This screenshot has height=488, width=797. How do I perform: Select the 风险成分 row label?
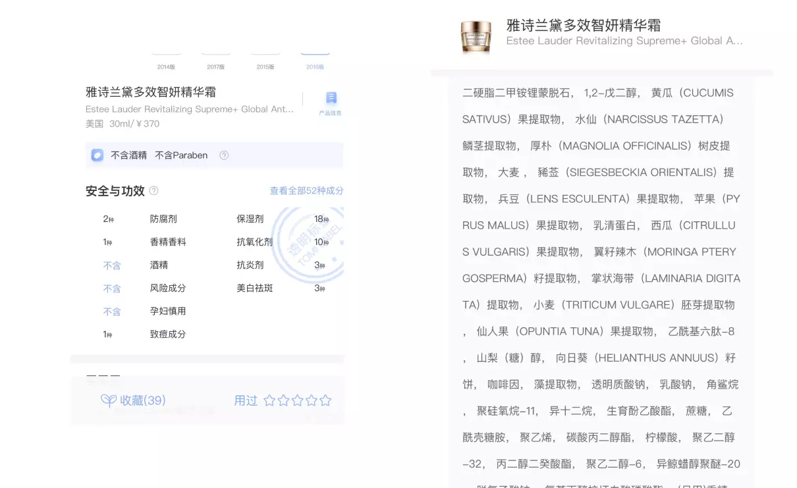[168, 288]
